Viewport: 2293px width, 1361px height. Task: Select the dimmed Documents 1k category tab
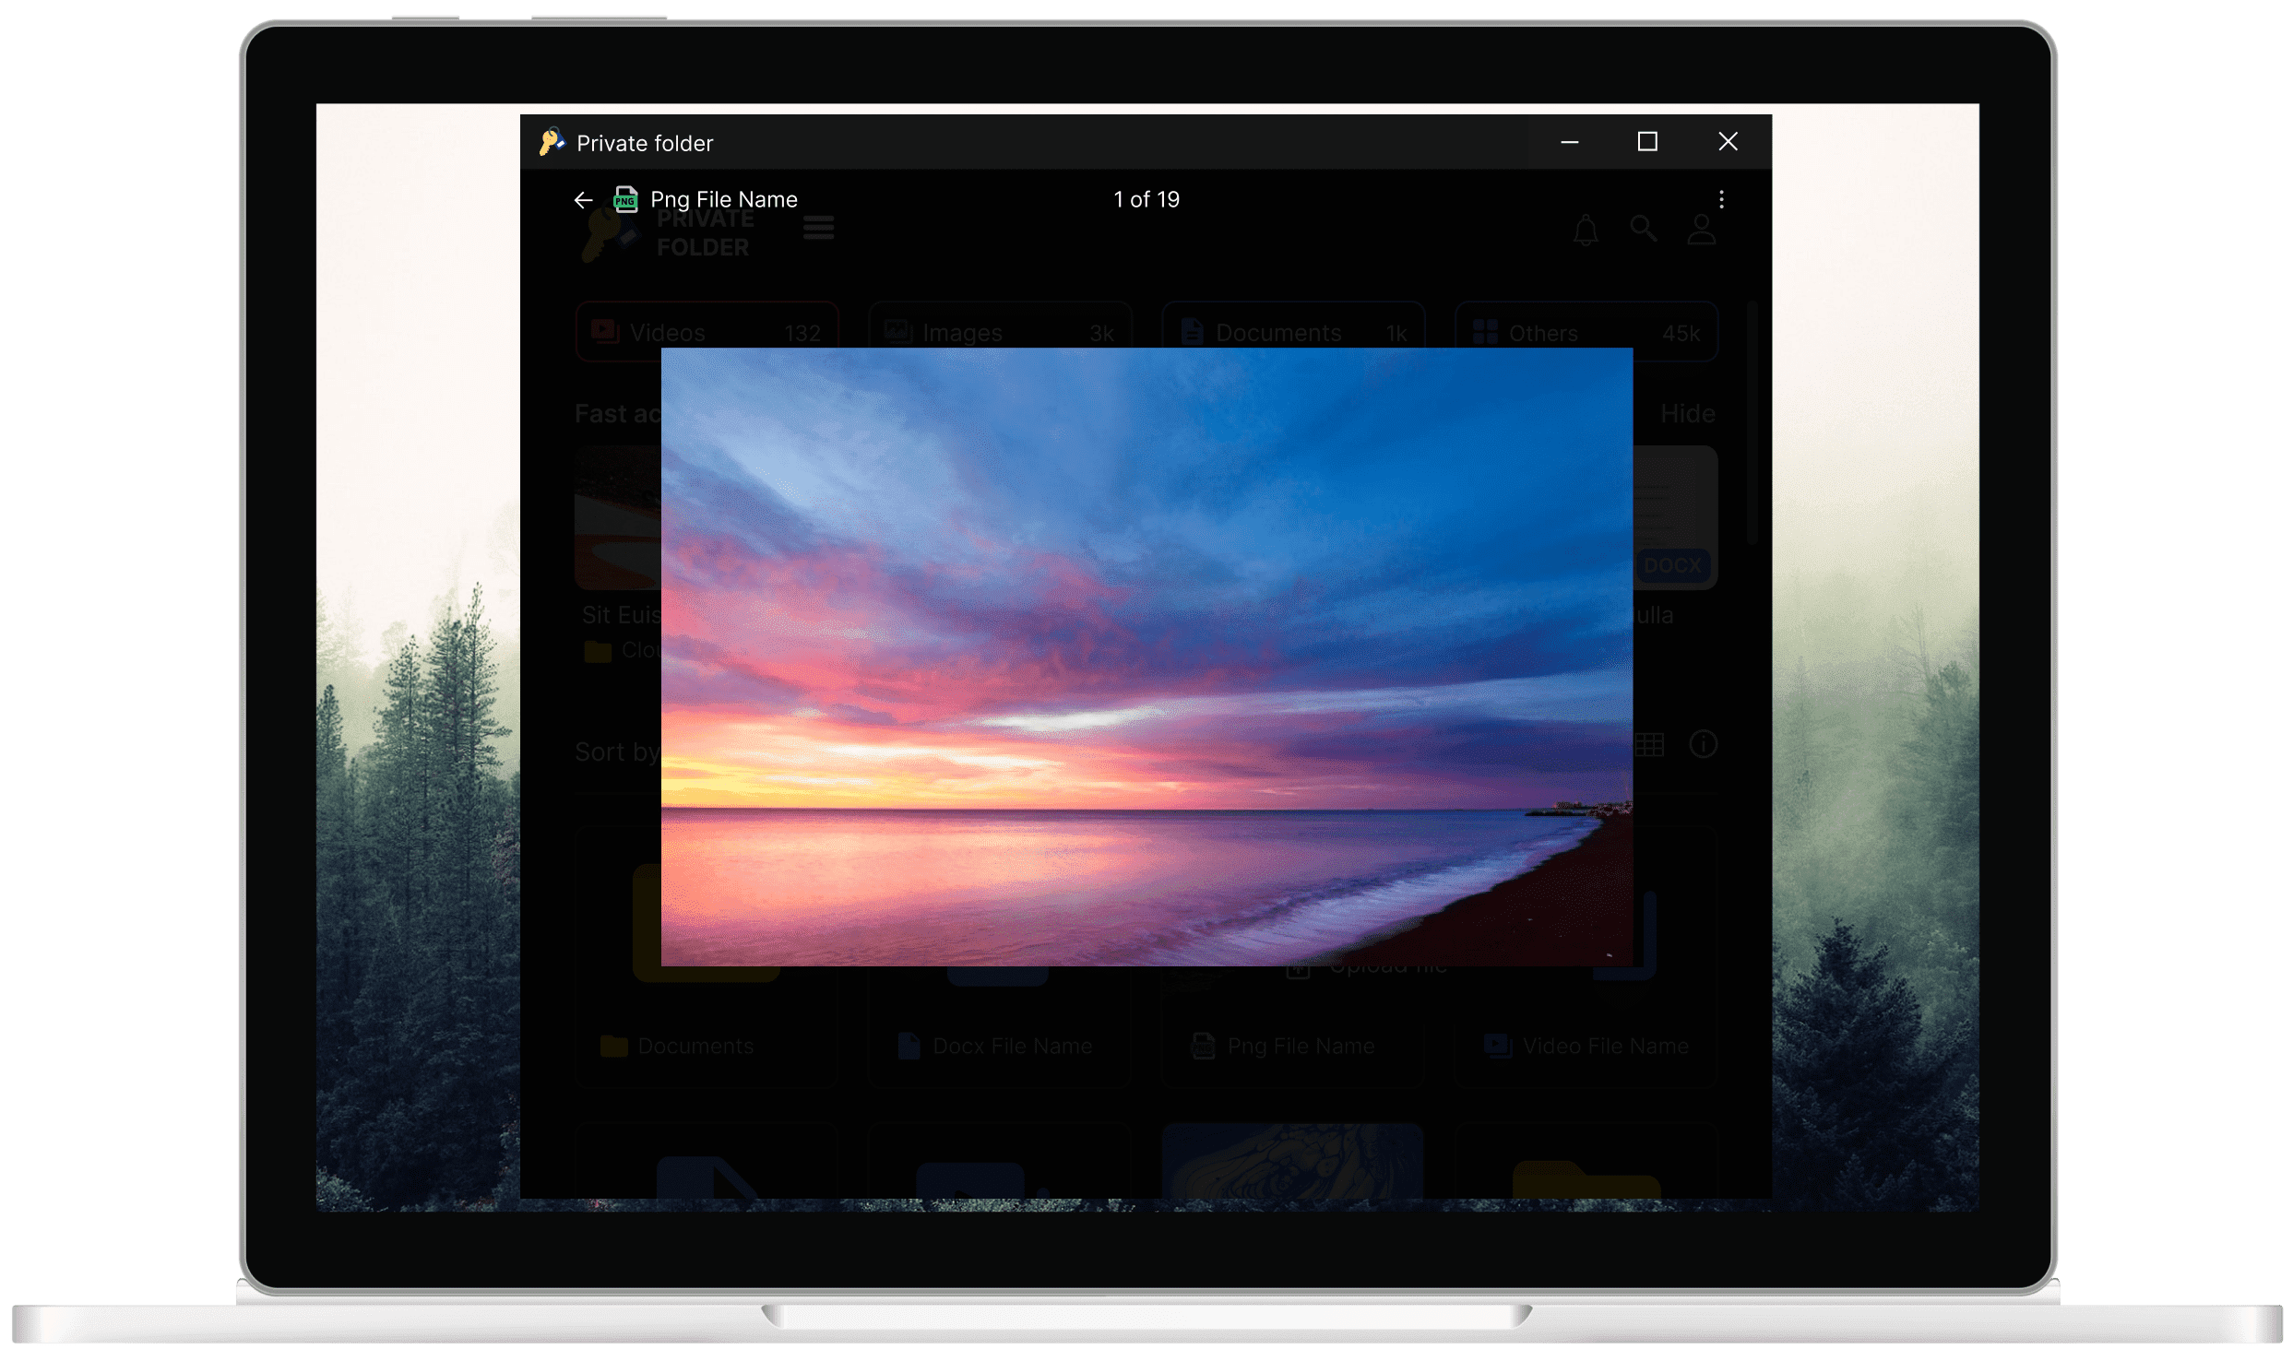(1293, 332)
